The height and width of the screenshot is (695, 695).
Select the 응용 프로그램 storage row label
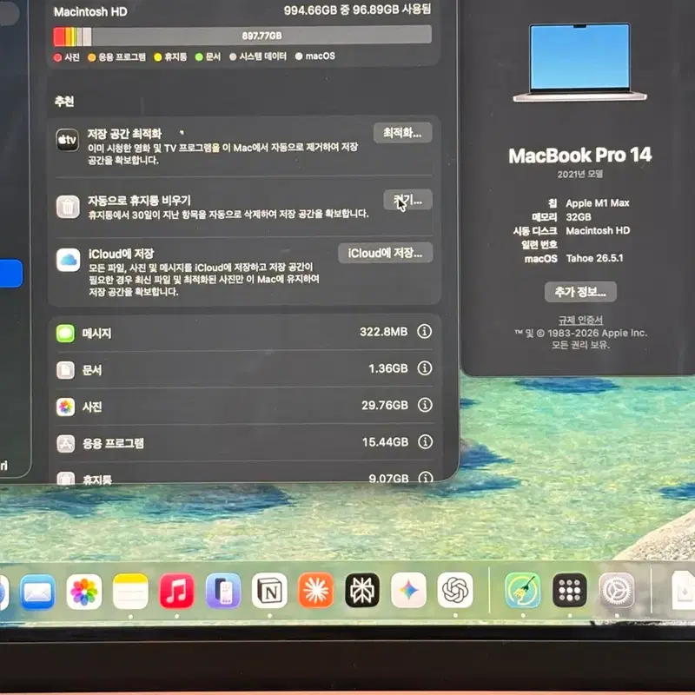click(x=114, y=443)
